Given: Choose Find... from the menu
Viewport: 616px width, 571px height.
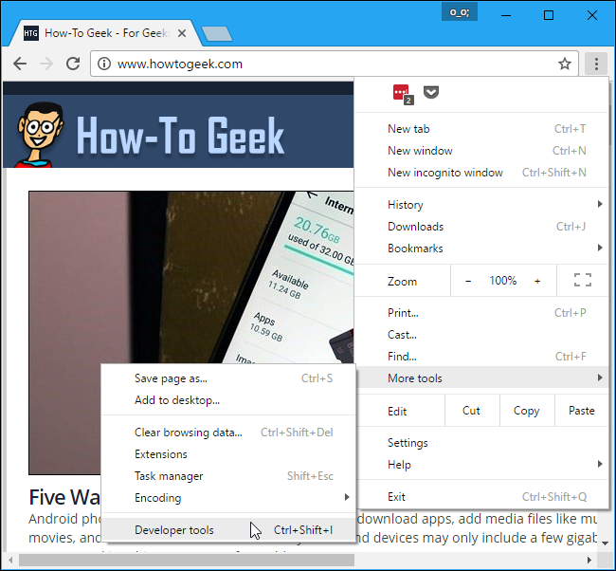Looking at the screenshot, I should click(481, 357).
